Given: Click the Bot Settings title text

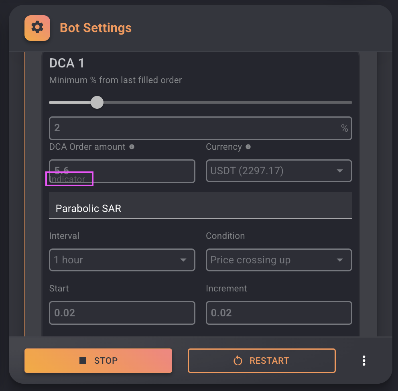Looking at the screenshot, I should click(x=96, y=28).
